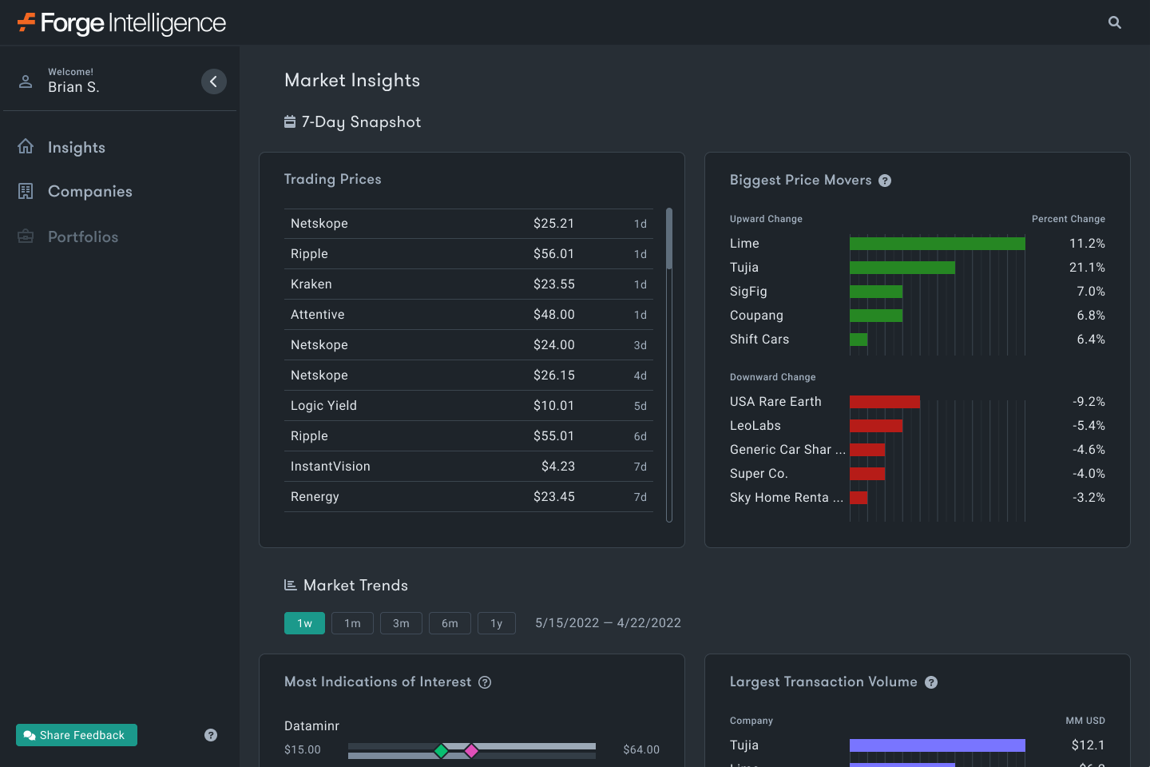
Task: Open the search magnifier icon
Action: click(x=1115, y=22)
